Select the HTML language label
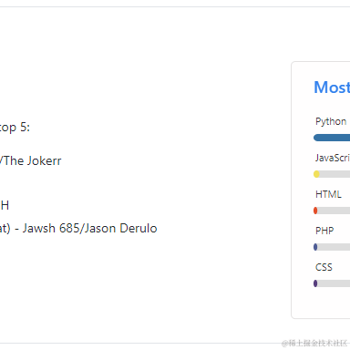This screenshot has height=350, width=350. click(328, 194)
